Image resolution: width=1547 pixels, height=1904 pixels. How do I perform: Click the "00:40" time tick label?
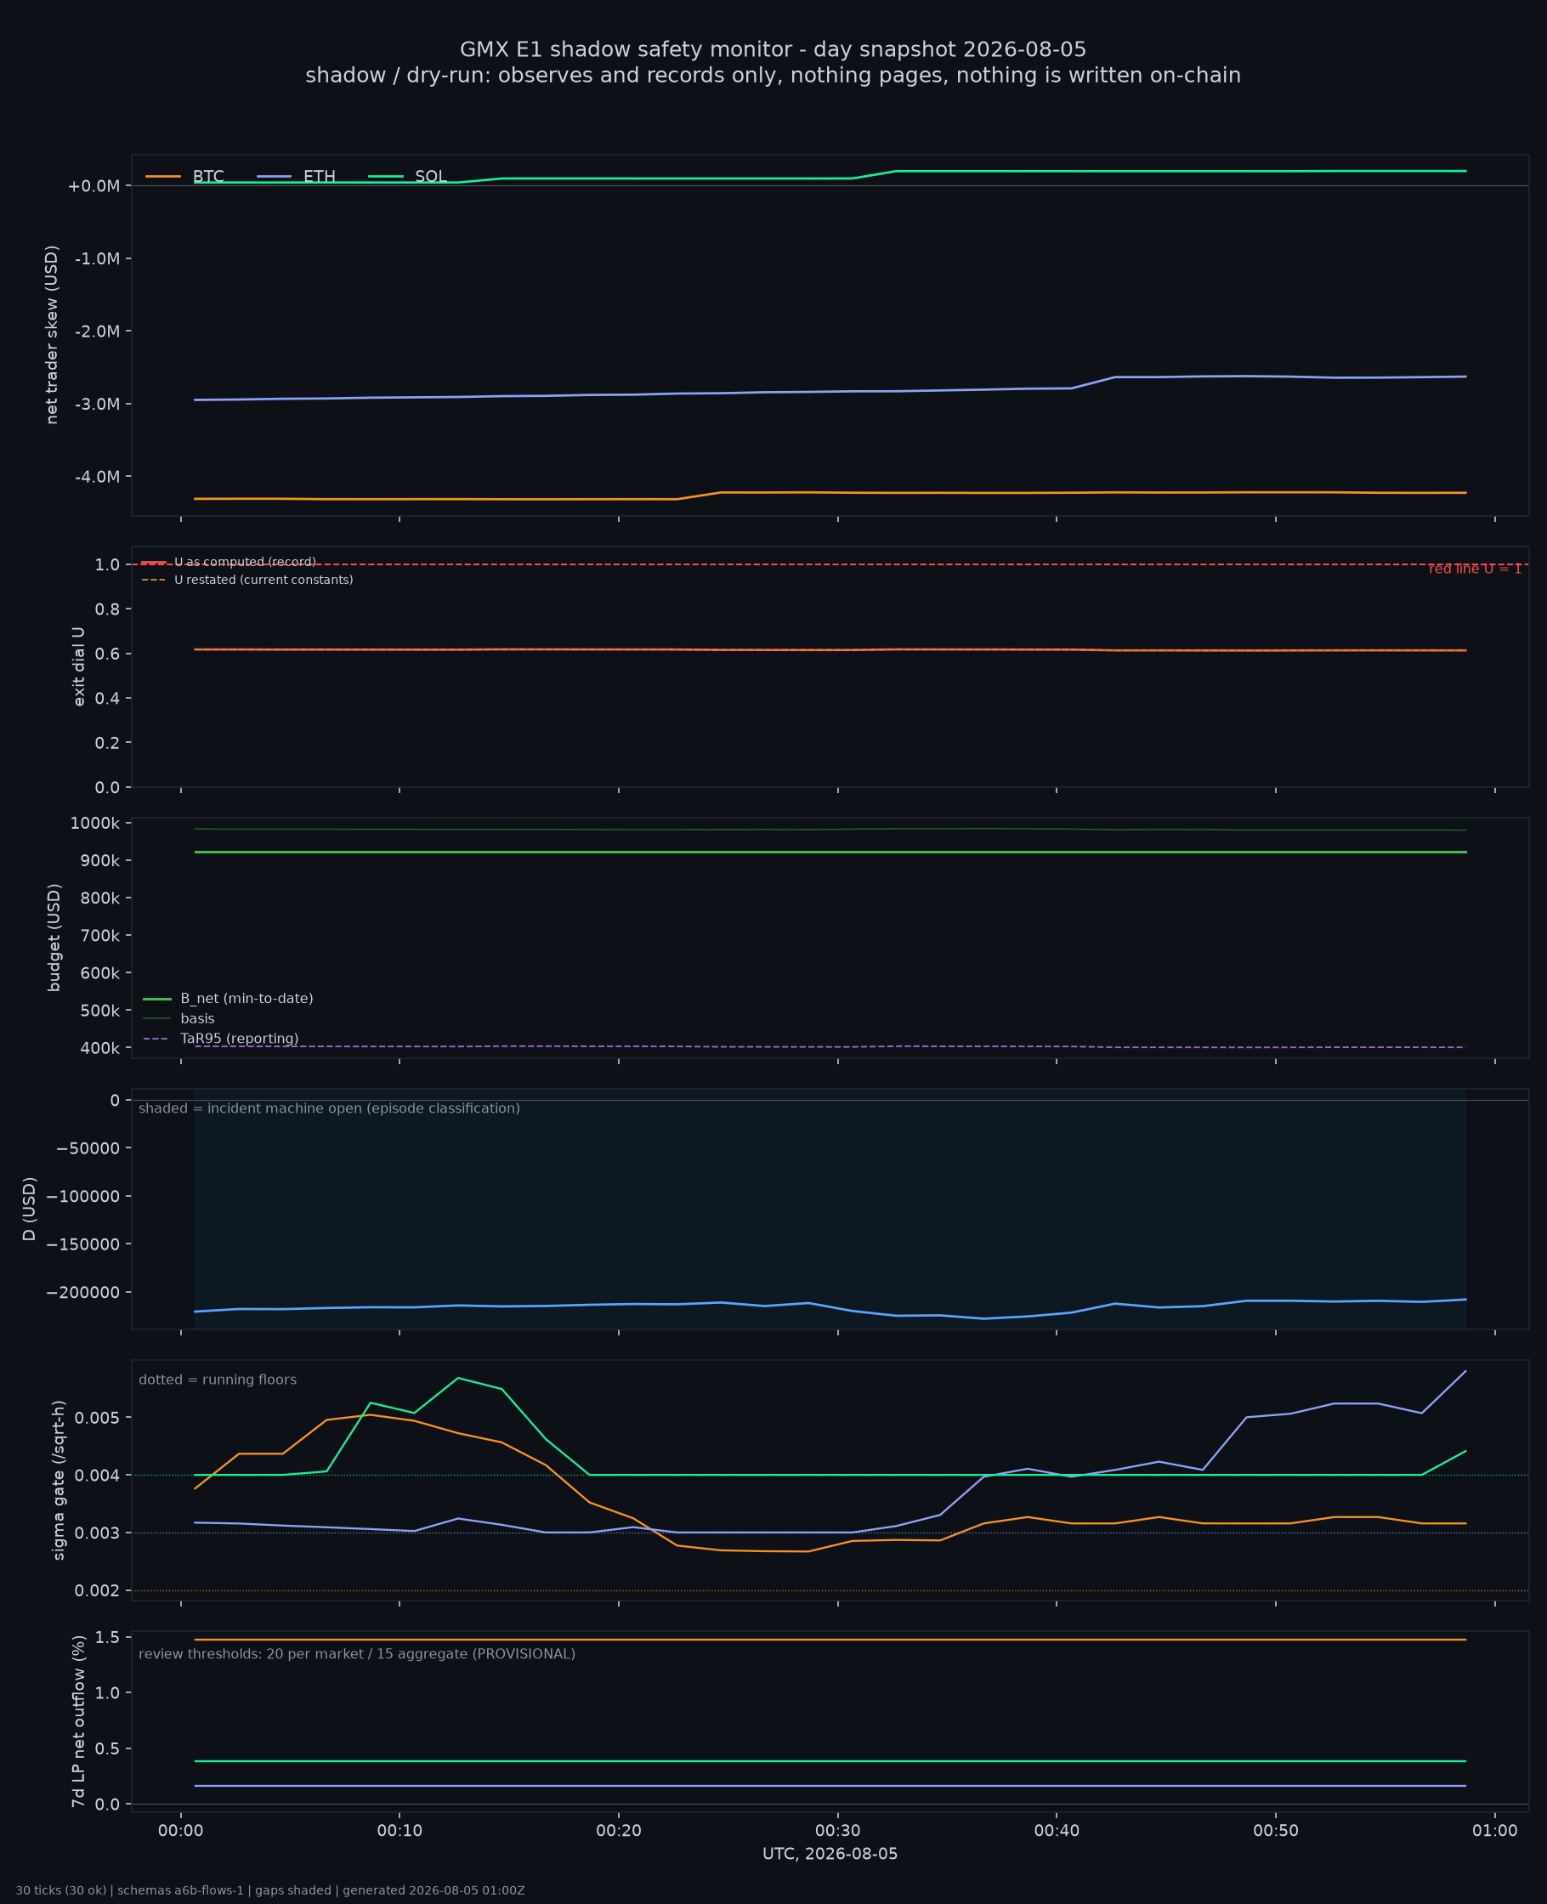(x=1057, y=1832)
